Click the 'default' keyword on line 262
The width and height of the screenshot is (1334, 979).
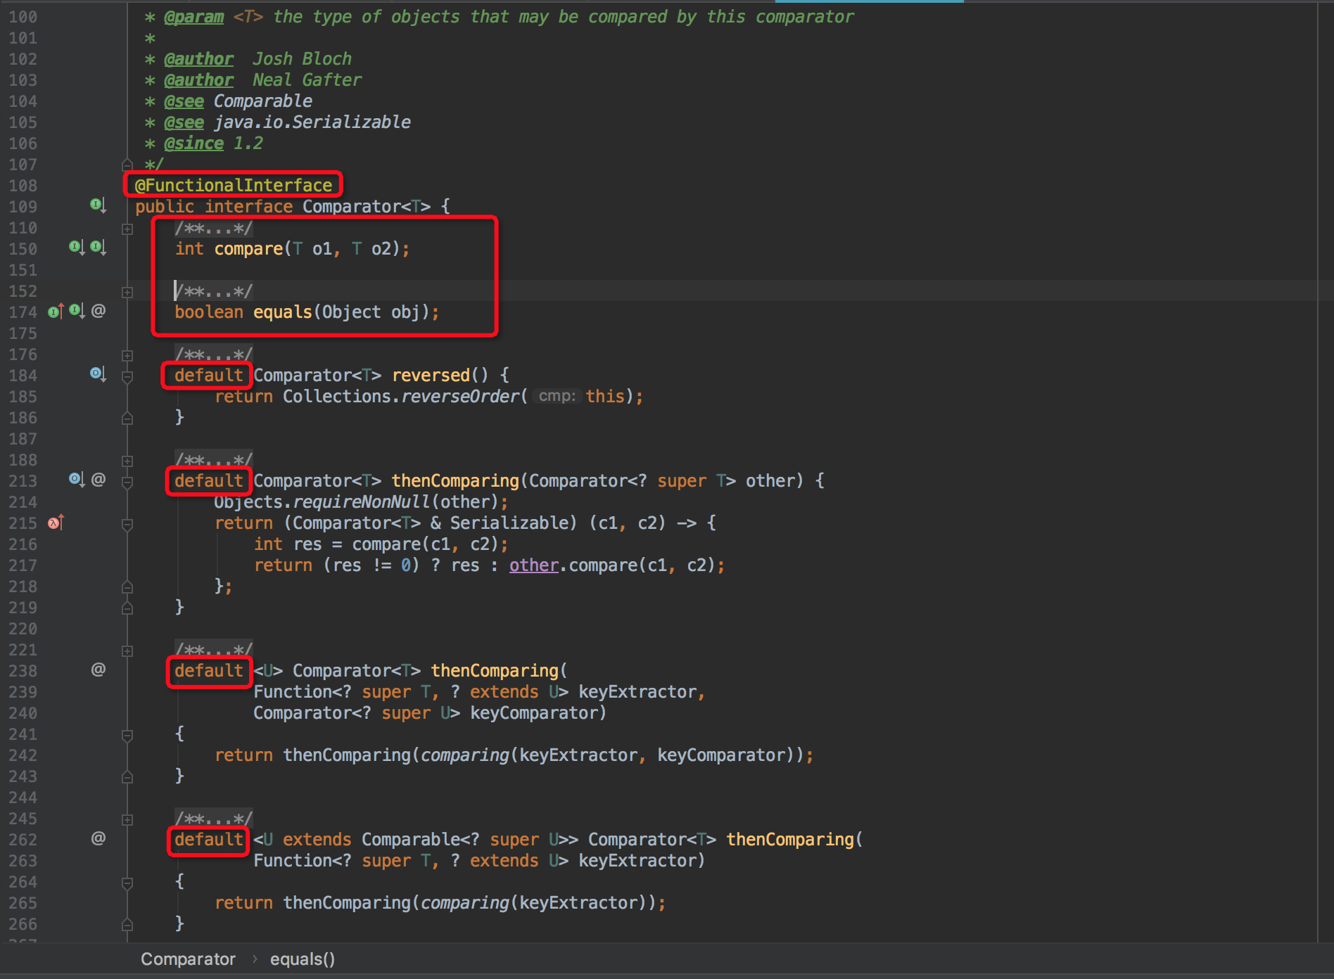tap(209, 840)
